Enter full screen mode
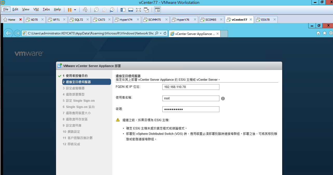Image resolution: width=333 pixels, height=175 pixels. (x=138, y=10)
